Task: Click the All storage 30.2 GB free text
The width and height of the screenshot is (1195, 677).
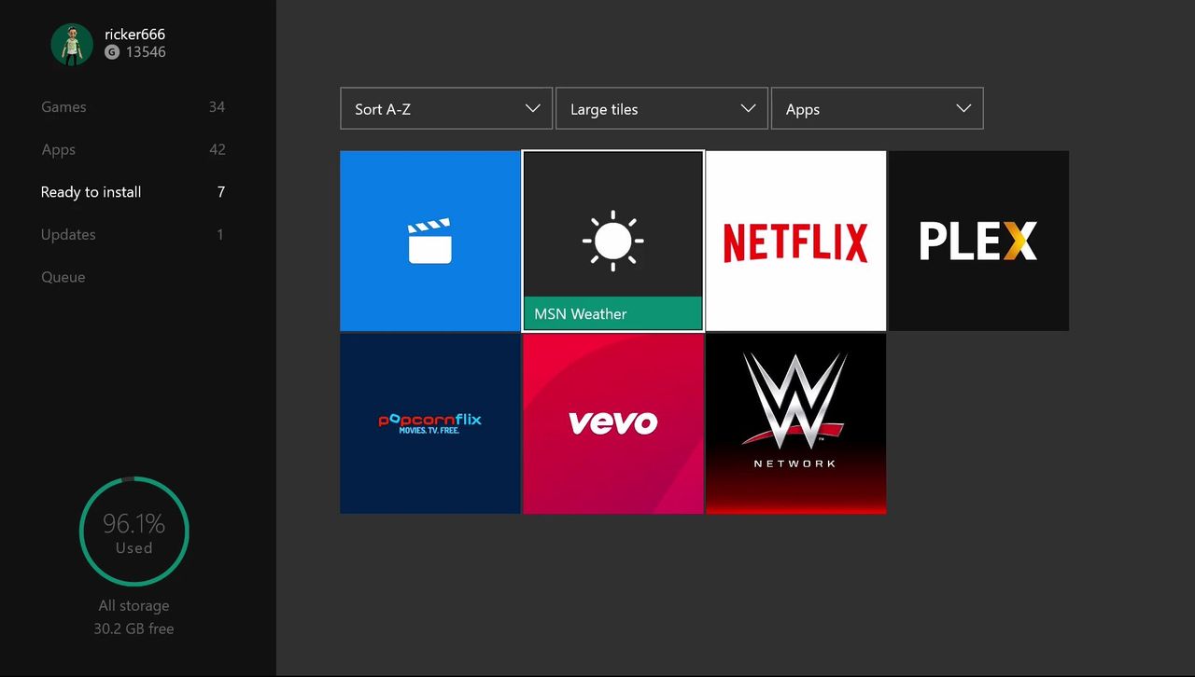Action: pyautogui.click(x=134, y=617)
